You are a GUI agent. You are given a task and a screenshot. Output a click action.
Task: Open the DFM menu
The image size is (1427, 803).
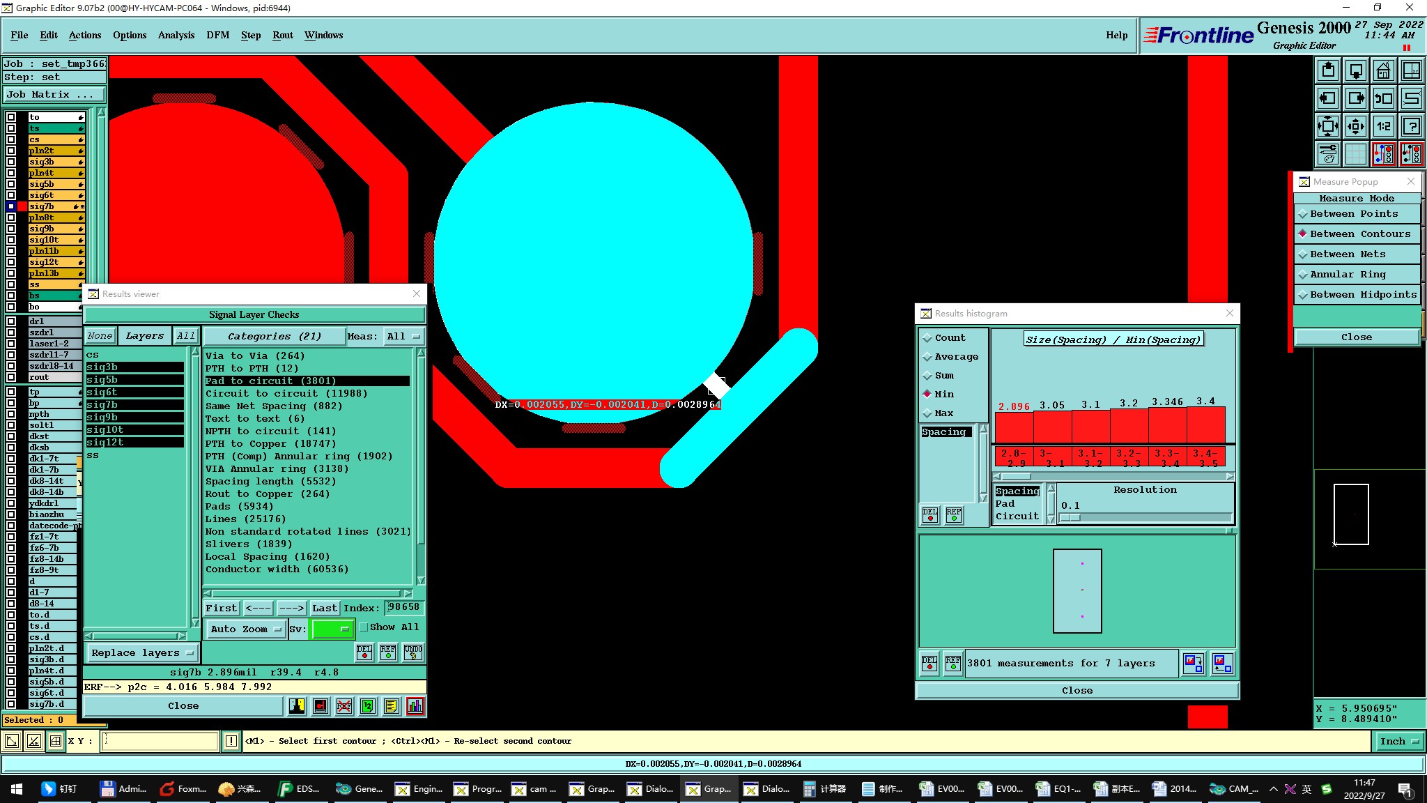coord(217,35)
